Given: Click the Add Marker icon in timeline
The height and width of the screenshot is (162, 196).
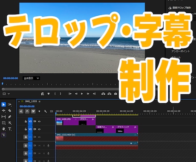Looking at the screenshot, I should tap(39, 111).
